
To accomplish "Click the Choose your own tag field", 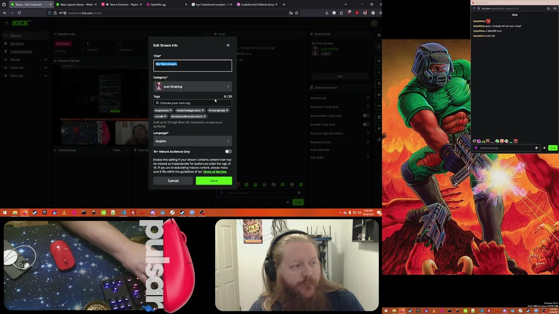I will [x=193, y=103].
